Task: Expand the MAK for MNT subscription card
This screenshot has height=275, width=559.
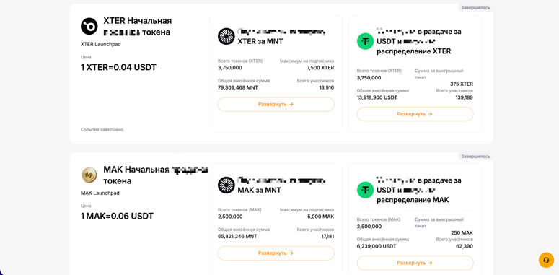Action: click(276, 253)
